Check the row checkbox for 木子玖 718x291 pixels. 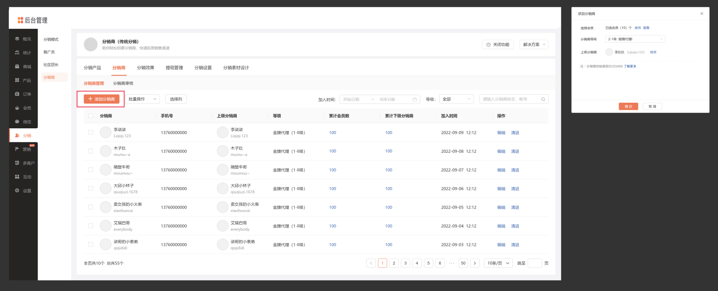tap(91, 151)
